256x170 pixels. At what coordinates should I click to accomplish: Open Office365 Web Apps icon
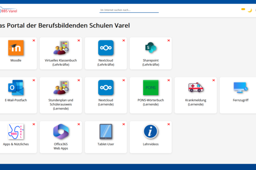click(x=61, y=132)
